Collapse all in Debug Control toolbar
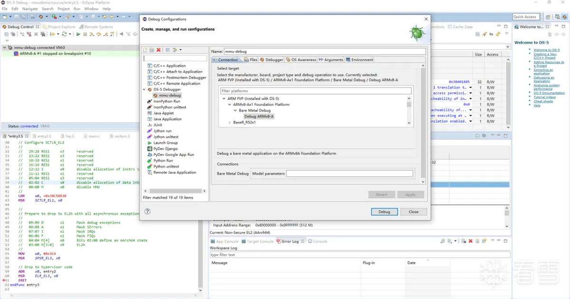570x299 pixels. click(6, 34)
